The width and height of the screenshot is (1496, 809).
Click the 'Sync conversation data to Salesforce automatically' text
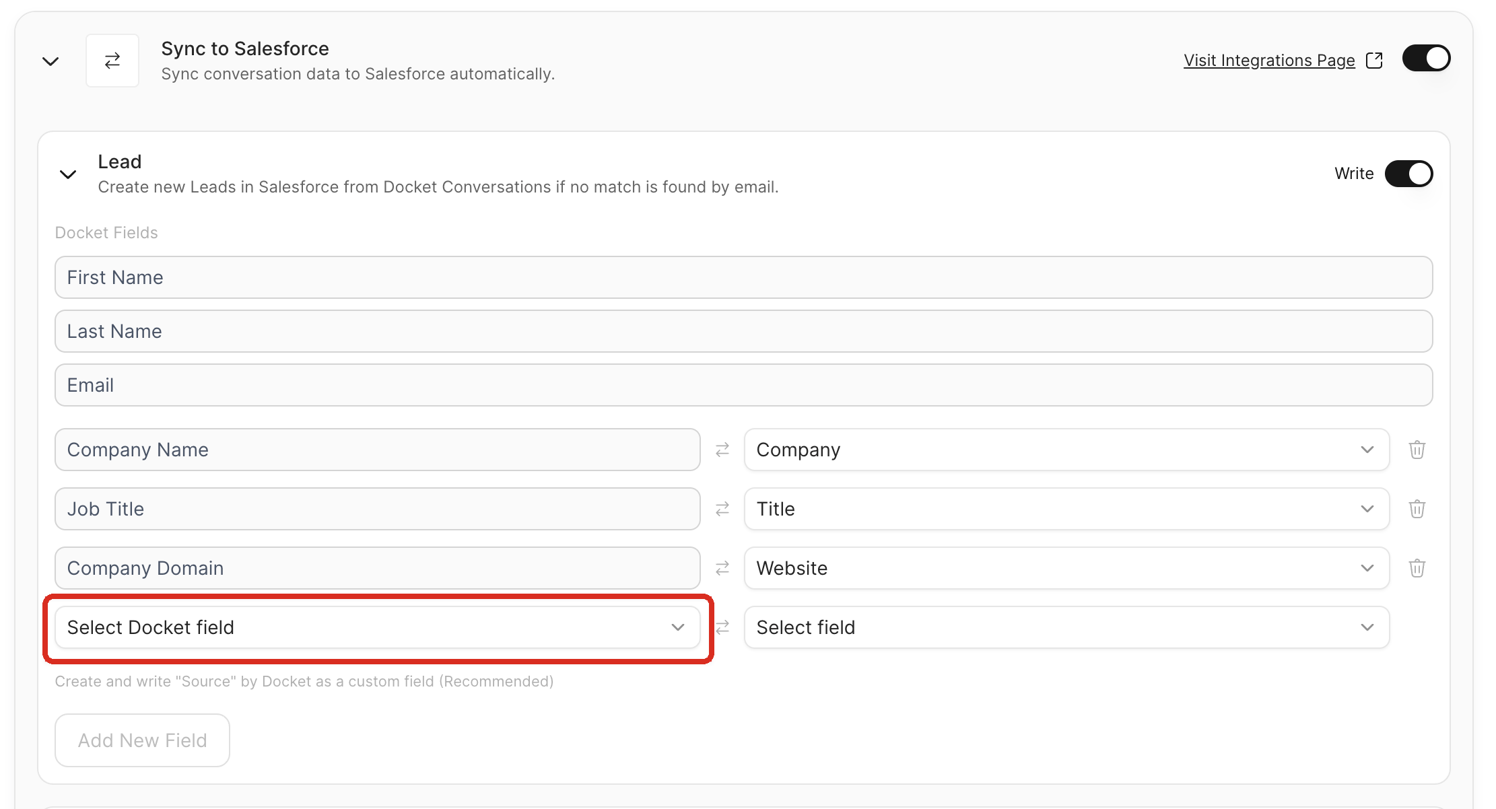pos(358,74)
